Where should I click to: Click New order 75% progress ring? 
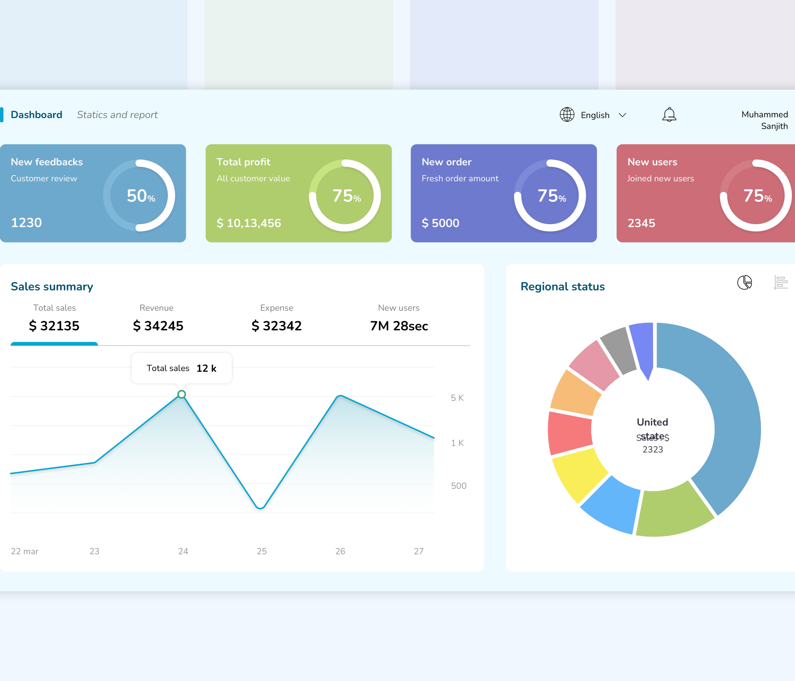550,196
